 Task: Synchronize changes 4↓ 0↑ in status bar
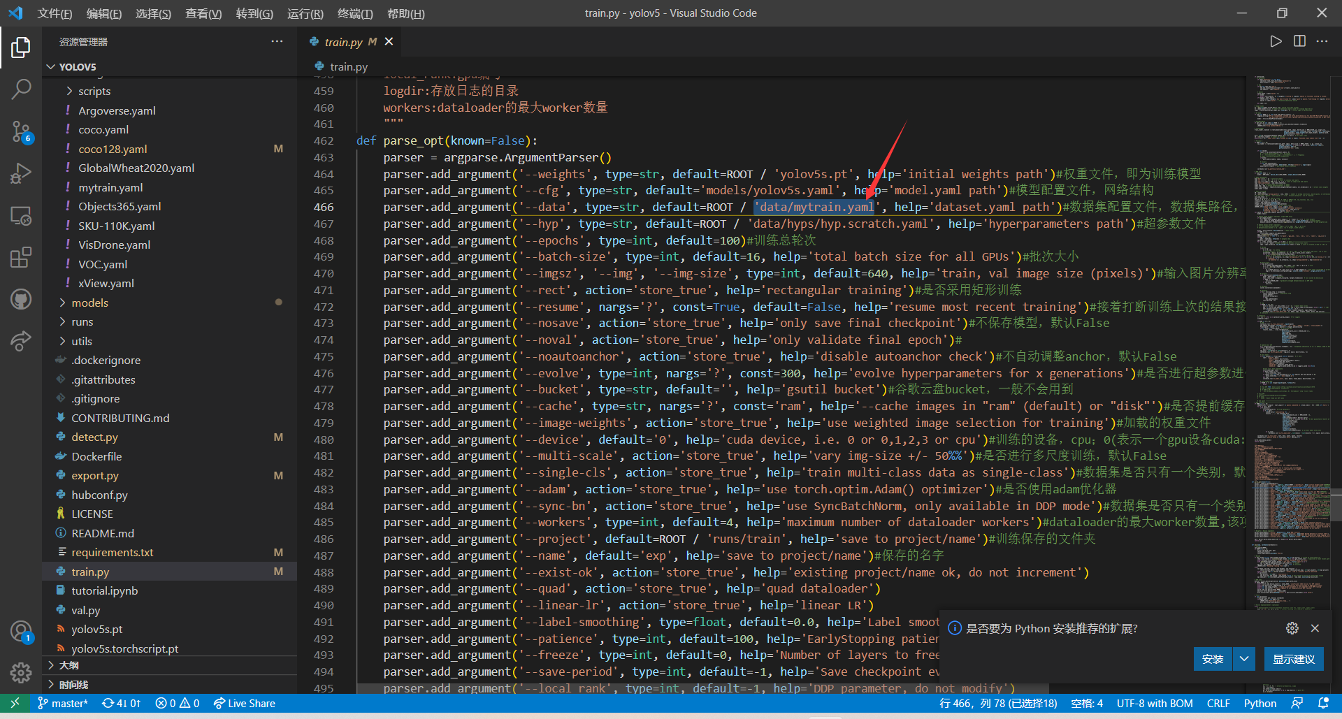click(122, 703)
